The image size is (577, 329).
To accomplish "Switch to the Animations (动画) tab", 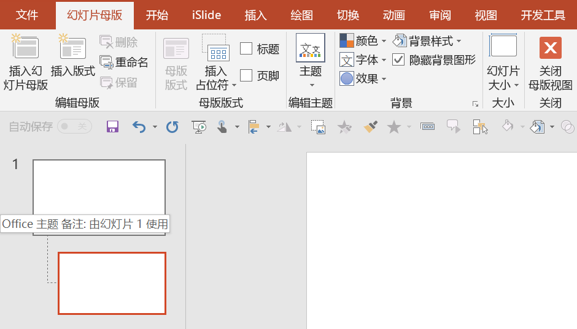I will [x=393, y=15].
